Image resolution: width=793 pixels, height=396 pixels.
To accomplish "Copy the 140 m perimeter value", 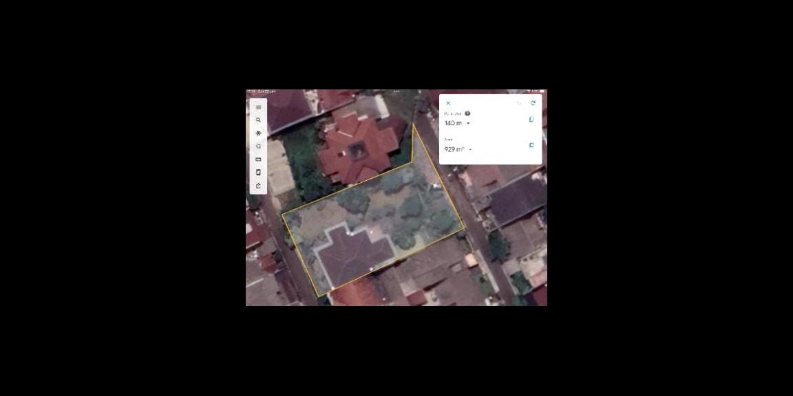I will [531, 120].
